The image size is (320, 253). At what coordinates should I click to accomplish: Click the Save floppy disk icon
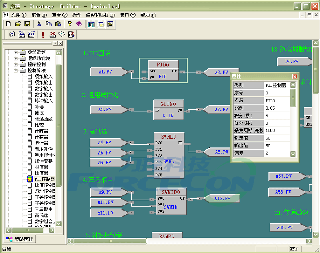[27, 24]
